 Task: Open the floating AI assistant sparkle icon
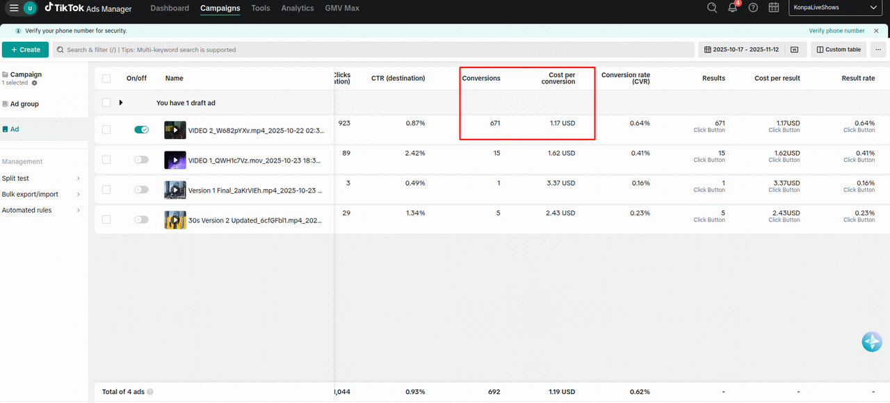click(871, 342)
